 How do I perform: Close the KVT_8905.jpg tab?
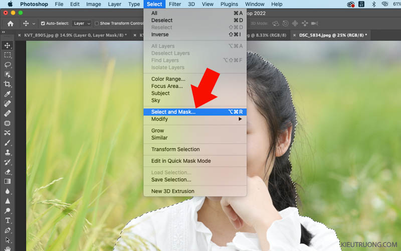pyautogui.click(x=20, y=35)
